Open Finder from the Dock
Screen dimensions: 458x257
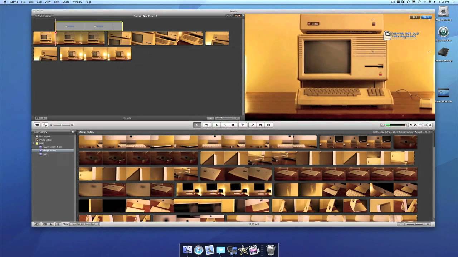click(187, 250)
